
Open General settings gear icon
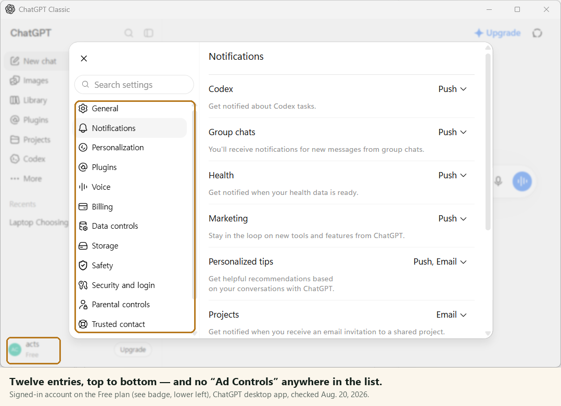[x=83, y=108]
